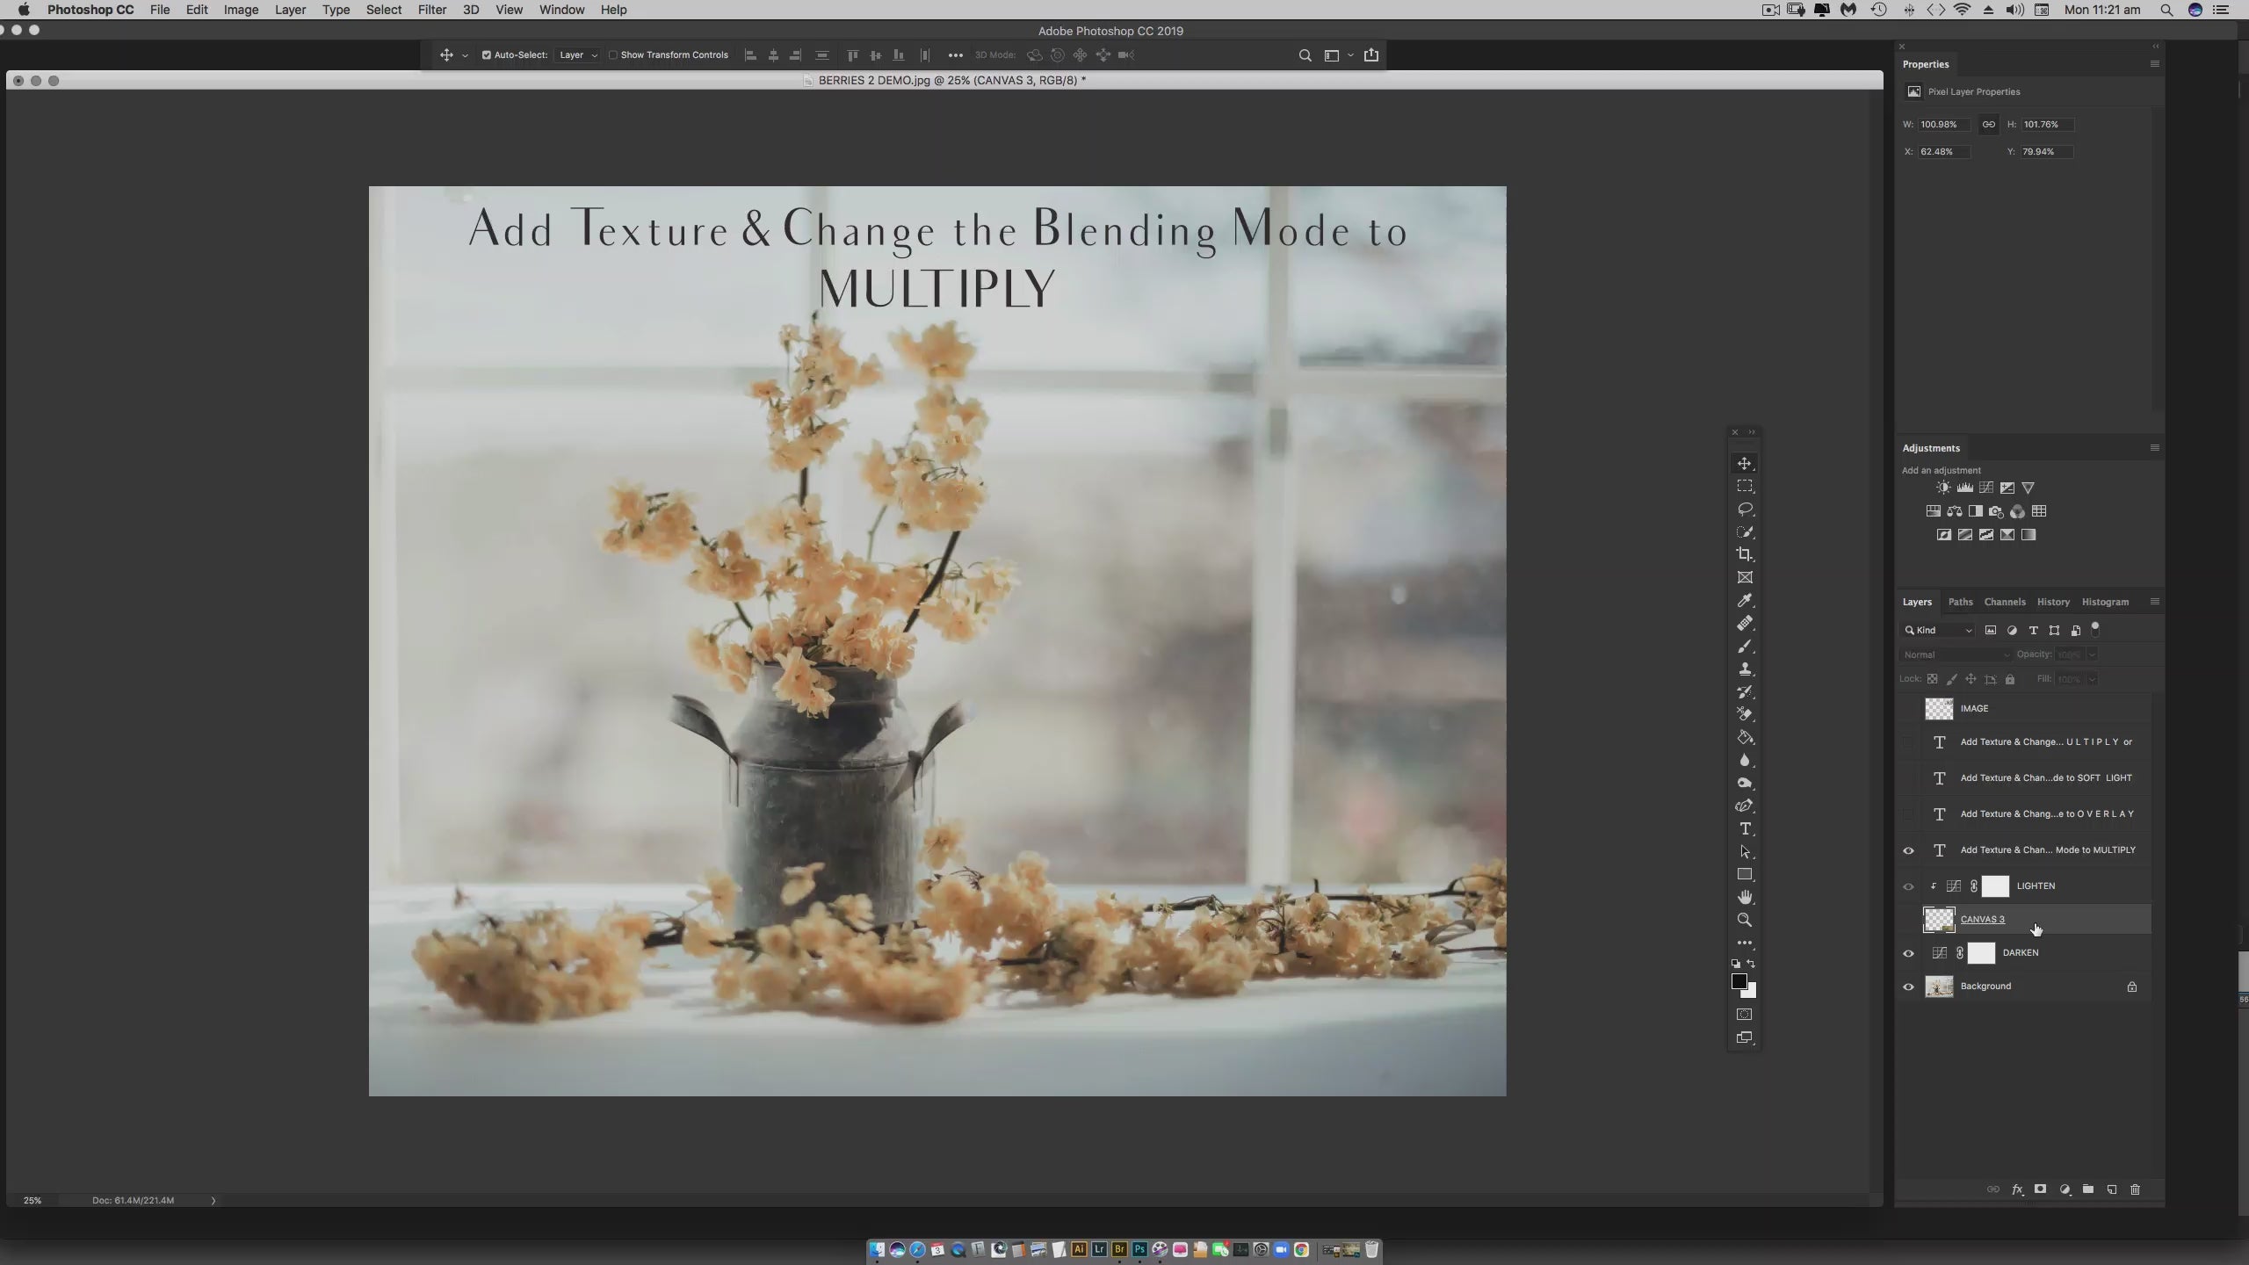Select the Eyedropper tool
The height and width of the screenshot is (1265, 2249).
(1745, 600)
